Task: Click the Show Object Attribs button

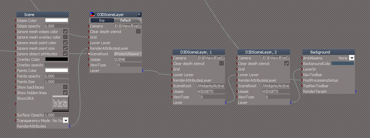Action: coord(60,104)
